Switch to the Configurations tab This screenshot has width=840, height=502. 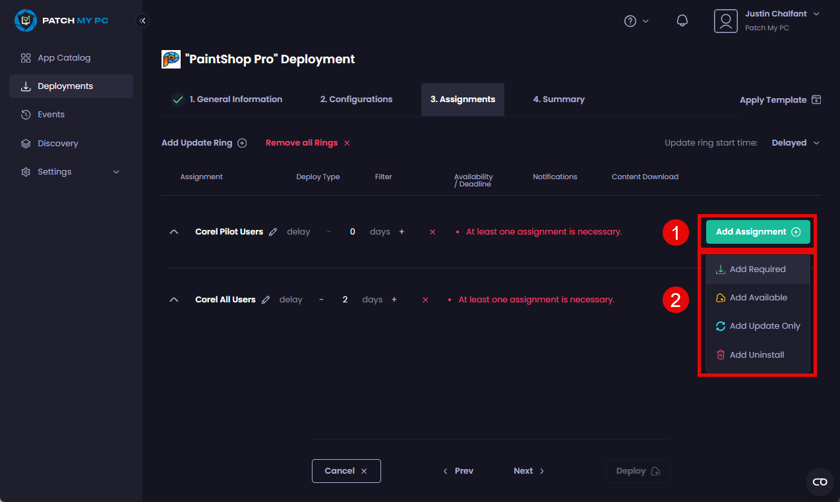(x=356, y=99)
